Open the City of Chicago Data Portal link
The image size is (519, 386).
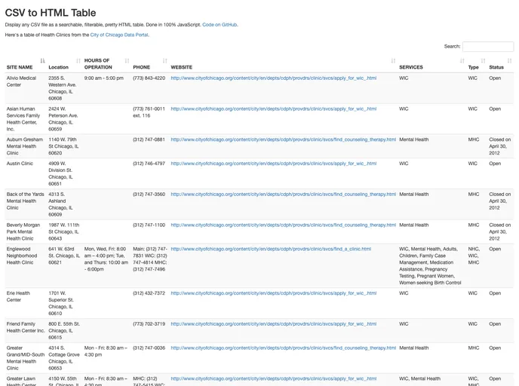[119, 35]
